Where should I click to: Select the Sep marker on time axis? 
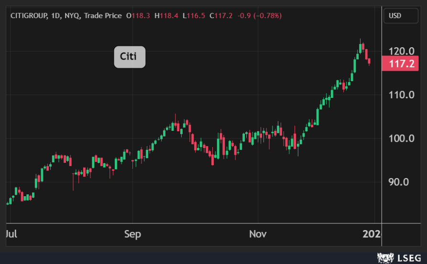pos(132,234)
